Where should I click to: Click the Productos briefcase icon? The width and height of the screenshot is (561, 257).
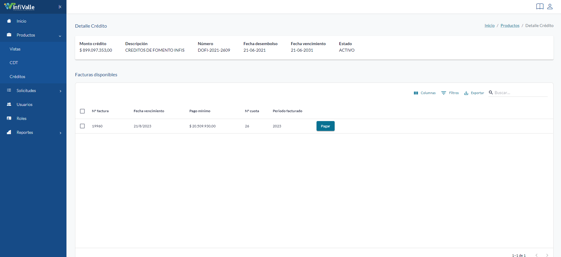point(9,35)
